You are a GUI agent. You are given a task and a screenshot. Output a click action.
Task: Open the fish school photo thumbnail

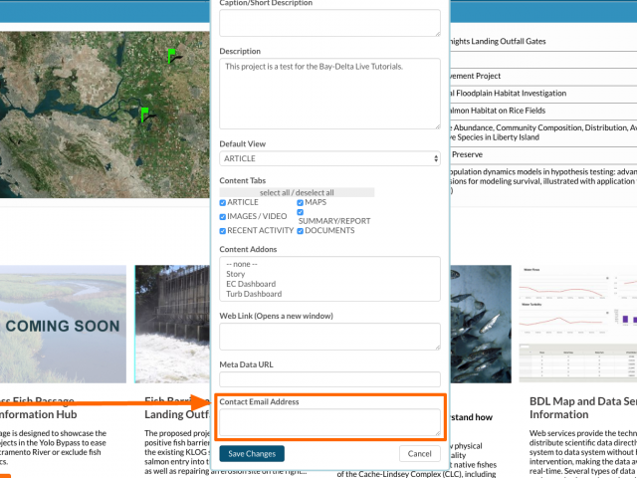(481, 324)
